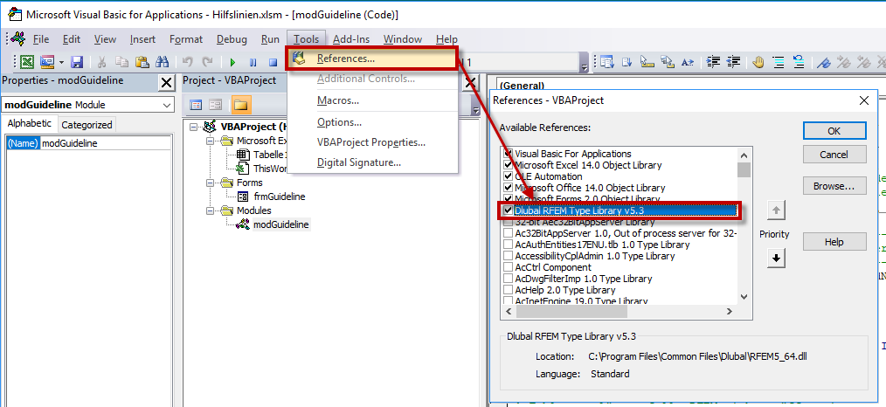Uncheck Microsoft Office 14.0 Object Library
This screenshot has height=407, width=886.
[509, 188]
